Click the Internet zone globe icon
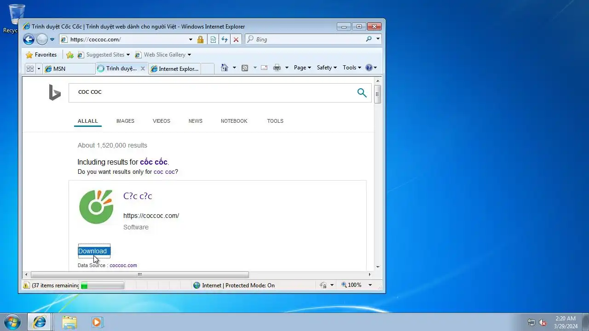The width and height of the screenshot is (589, 331). (x=197, y=285)
